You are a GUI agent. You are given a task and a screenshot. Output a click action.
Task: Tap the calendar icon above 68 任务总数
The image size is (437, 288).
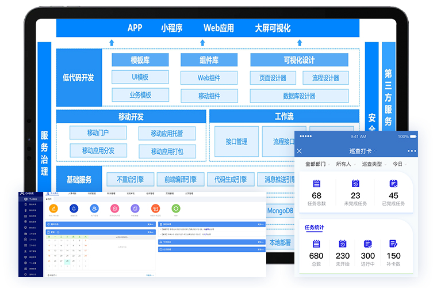click(x=317, y=183)
